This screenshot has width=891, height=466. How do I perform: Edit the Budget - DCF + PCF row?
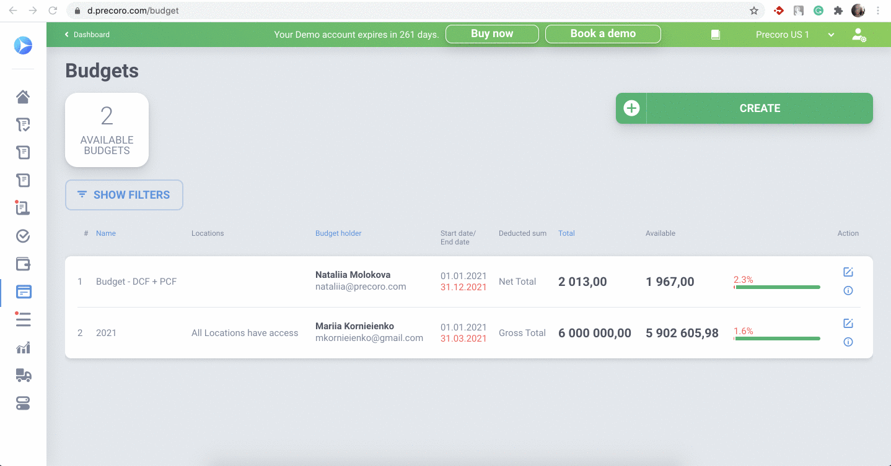pos(848,272)
